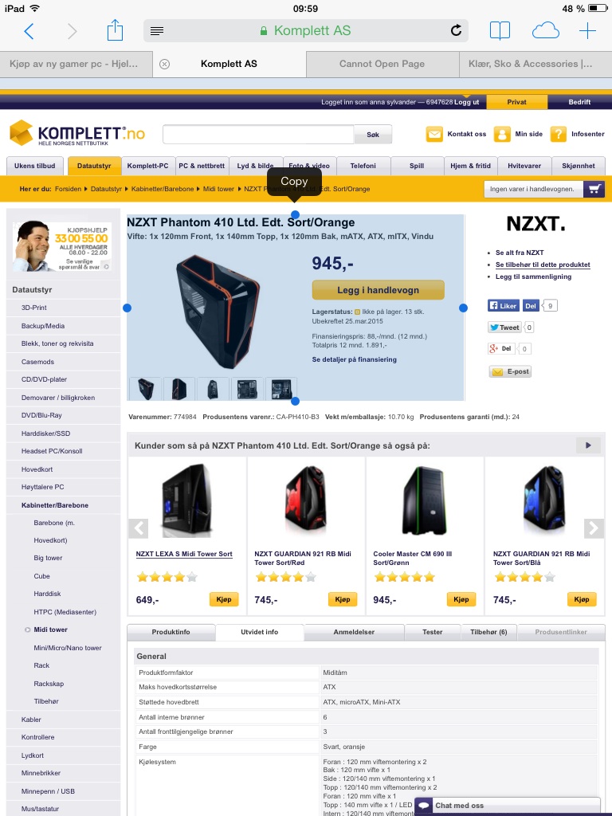Click the Facebook Liker button
The height and width of the screenshot is (816, 612).
tap(504, 305)
